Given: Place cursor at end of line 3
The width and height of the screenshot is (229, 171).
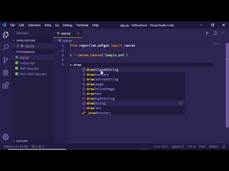Looking at the screenshot, I should 128,55.
